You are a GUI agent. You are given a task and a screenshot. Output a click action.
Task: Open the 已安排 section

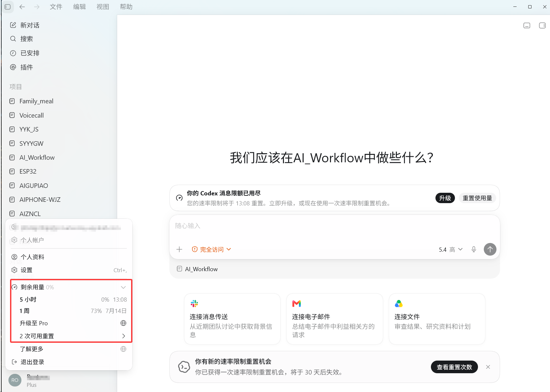(60, 53)
